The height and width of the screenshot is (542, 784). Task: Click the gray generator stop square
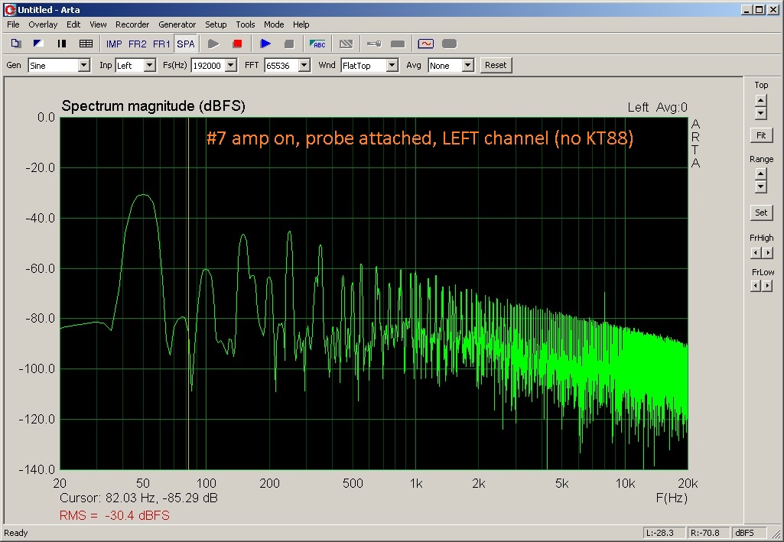click(289, 44)
